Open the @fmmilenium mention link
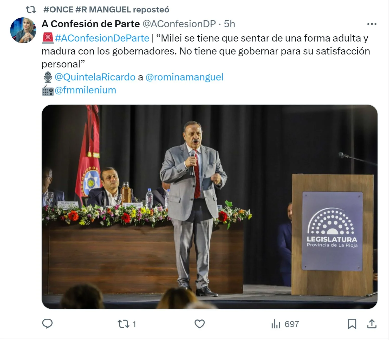This screenshot has height=340, width=390. click(x=85, y=90)
